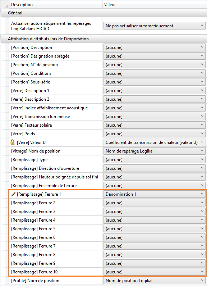Select the [Verre] Valeur U label
207x286 pixels.
(31, 142)
